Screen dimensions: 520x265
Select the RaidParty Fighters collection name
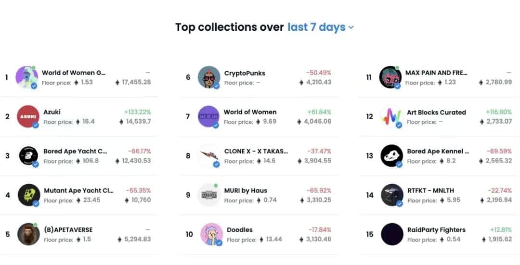tap(436, 230)
